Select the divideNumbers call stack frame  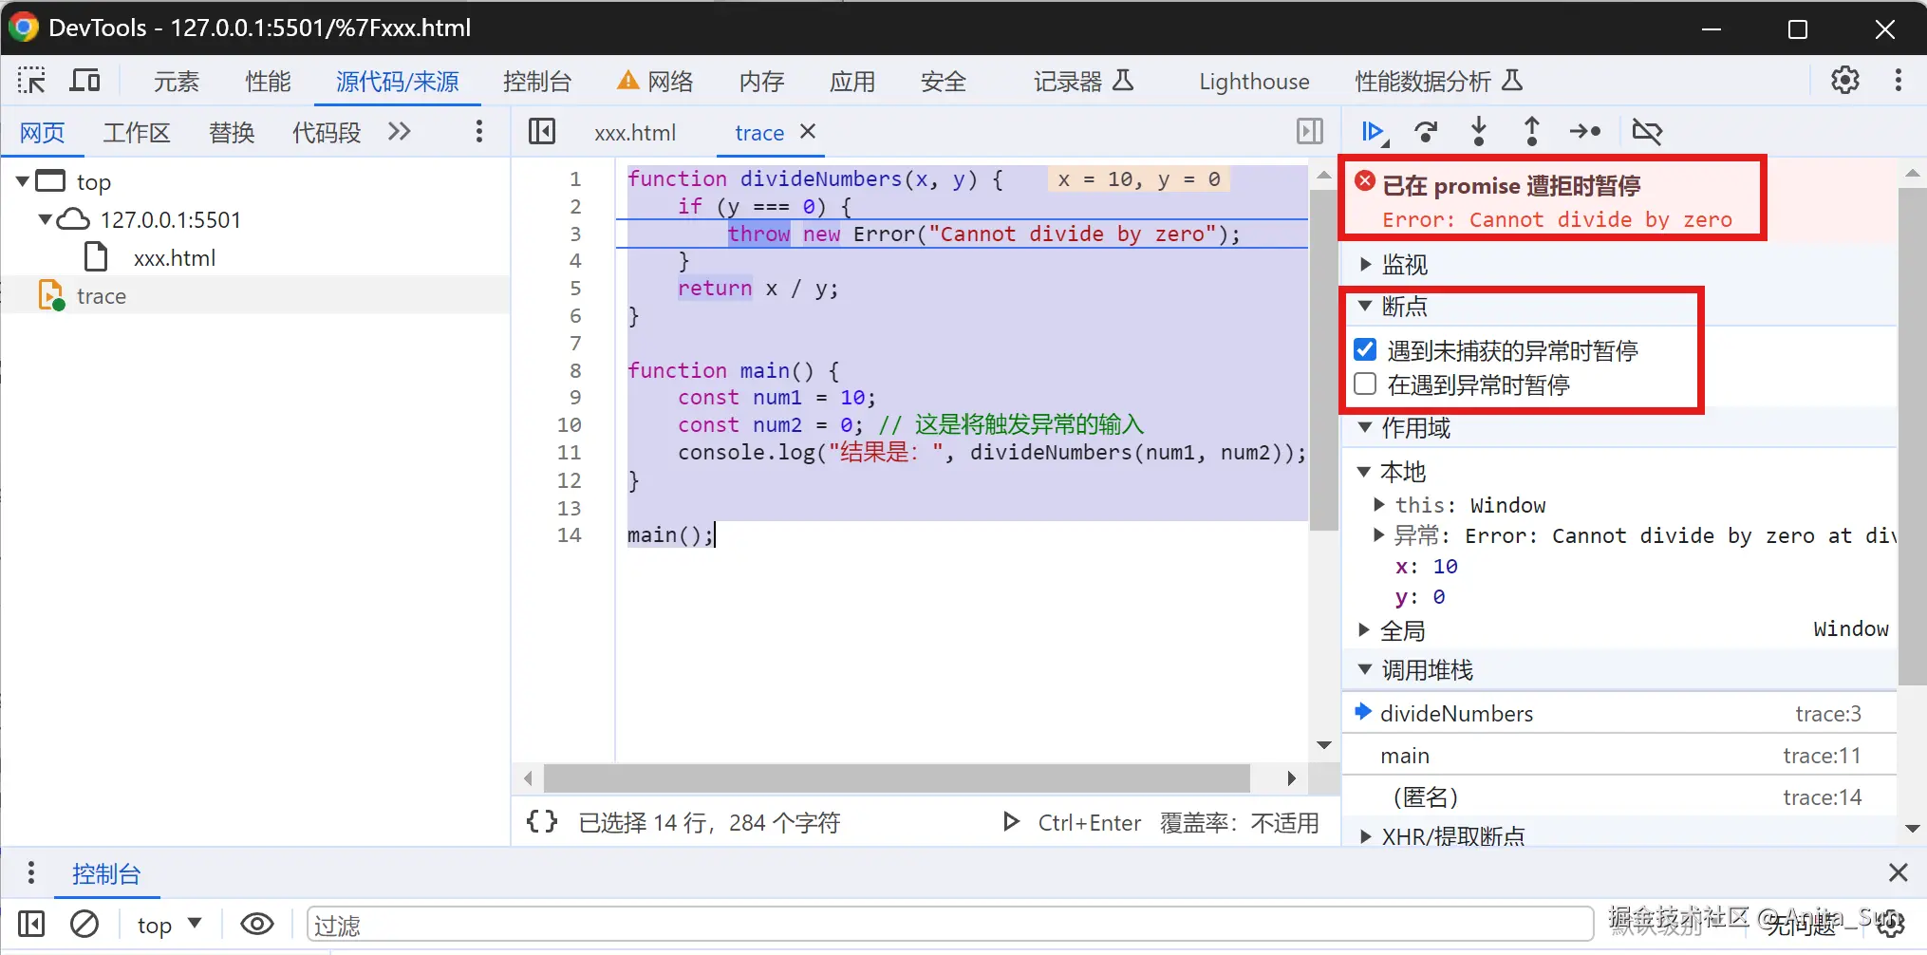coord(1619,713)
